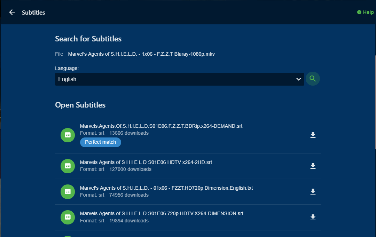Click the Language dropdown chevron arrow
Screen dimensions: 376x237
(x=298, y=79)
